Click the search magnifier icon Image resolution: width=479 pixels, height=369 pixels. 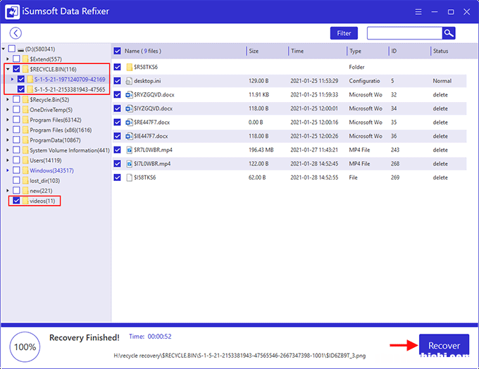tap(449, 33)
